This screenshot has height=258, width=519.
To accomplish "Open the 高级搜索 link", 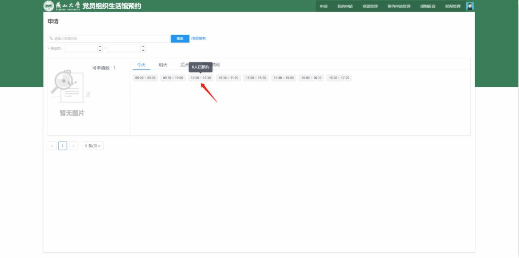I will [x=199, y=39].
